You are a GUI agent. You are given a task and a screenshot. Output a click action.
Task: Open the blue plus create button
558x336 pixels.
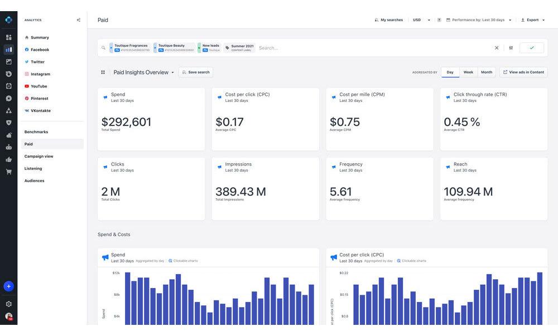[x=8, y=286]
